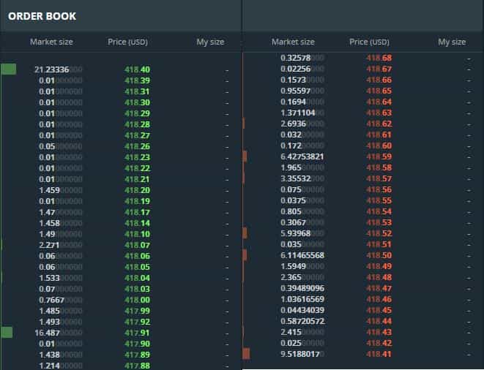Click the 418.68 ask price

(x=379, y=58)
